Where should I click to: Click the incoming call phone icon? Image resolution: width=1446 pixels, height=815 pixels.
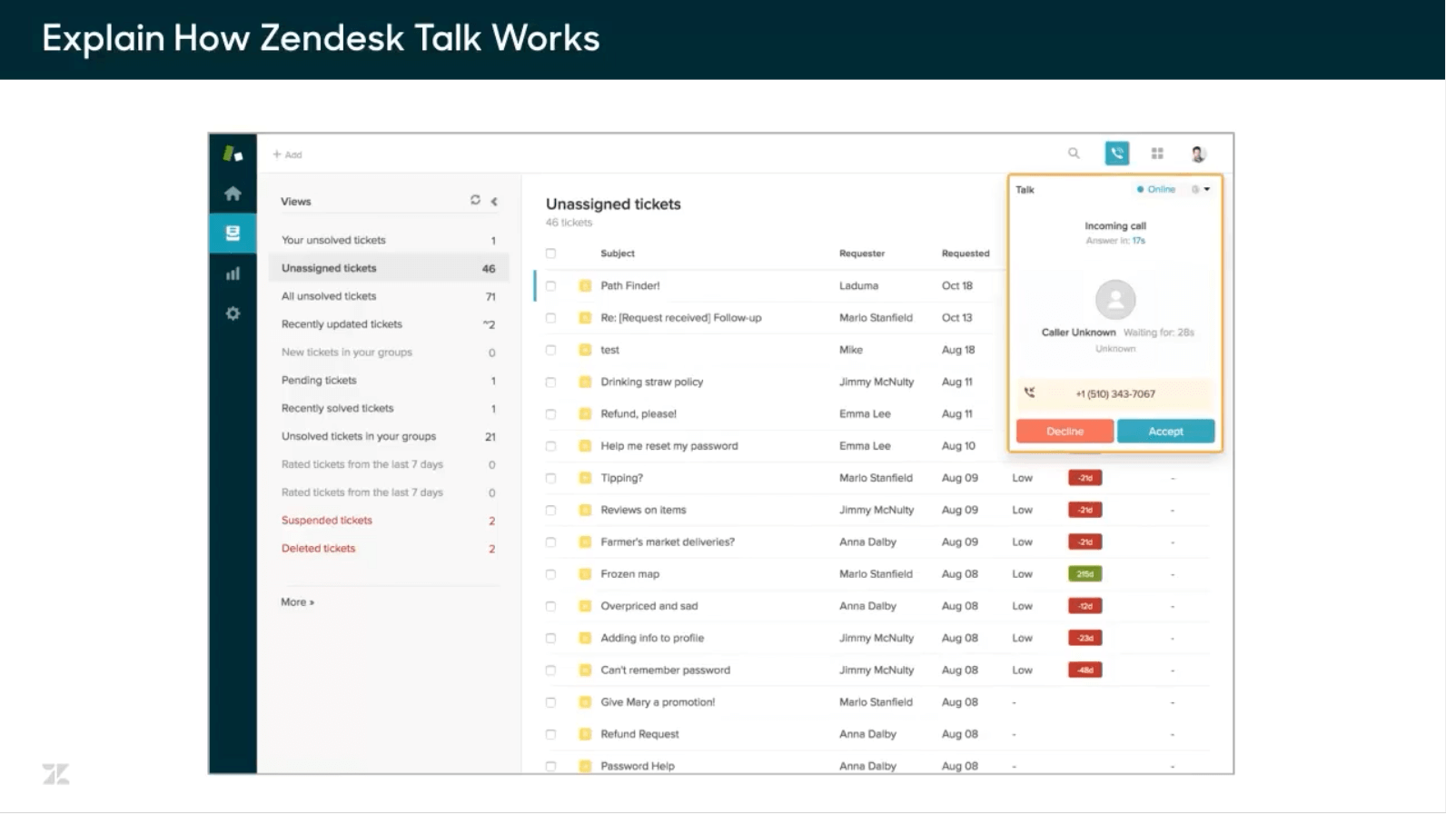(x=1029, y=393)
